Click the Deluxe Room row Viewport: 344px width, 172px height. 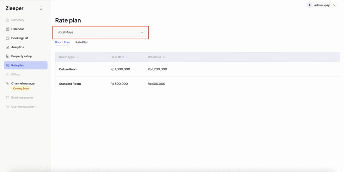[68, 69]
